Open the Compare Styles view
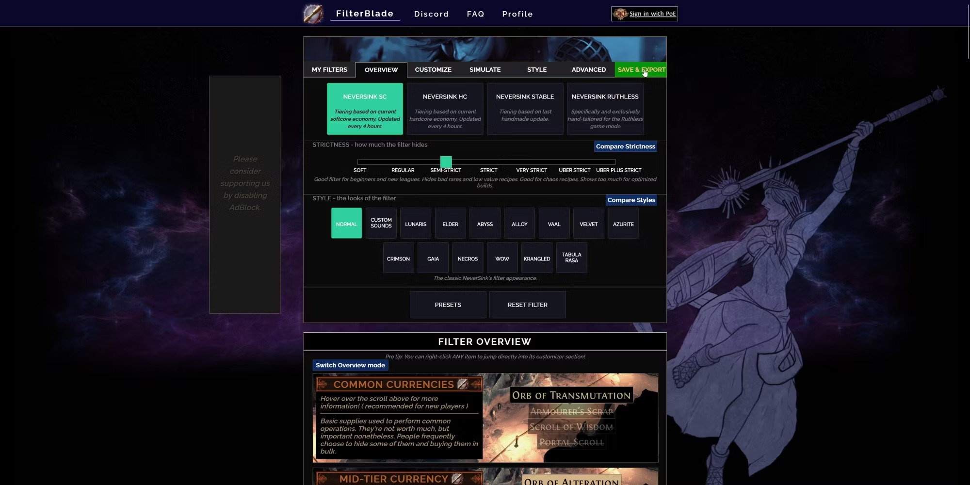Screen dimensions: 970x485 tap(631, 200)
